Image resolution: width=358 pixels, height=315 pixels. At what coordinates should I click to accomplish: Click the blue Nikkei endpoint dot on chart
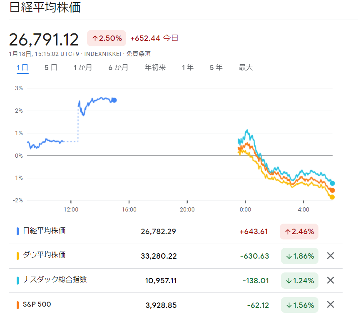114,100
